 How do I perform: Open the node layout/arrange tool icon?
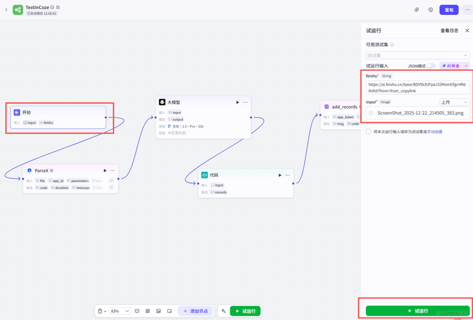[148, 311]
